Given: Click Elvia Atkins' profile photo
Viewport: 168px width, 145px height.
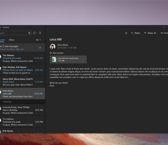Looking at the screenshot, I should [x=53, y=46].
